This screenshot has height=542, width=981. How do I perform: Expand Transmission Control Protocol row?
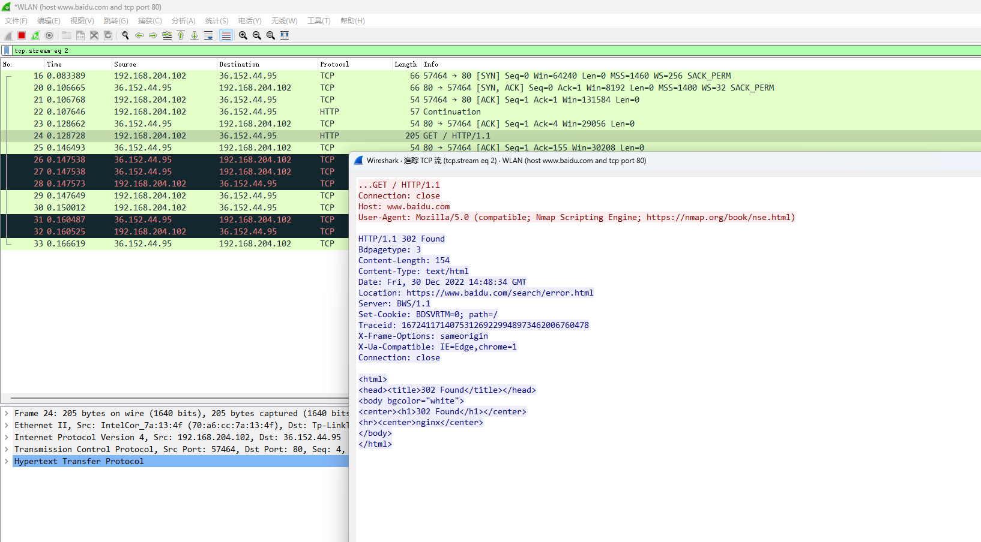pyautogui.click(x=7, y=449)
